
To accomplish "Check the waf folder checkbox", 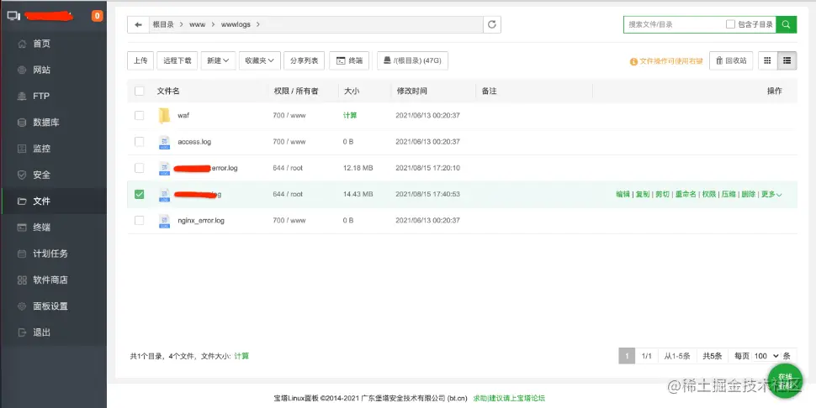I will (x=139, y=115).
